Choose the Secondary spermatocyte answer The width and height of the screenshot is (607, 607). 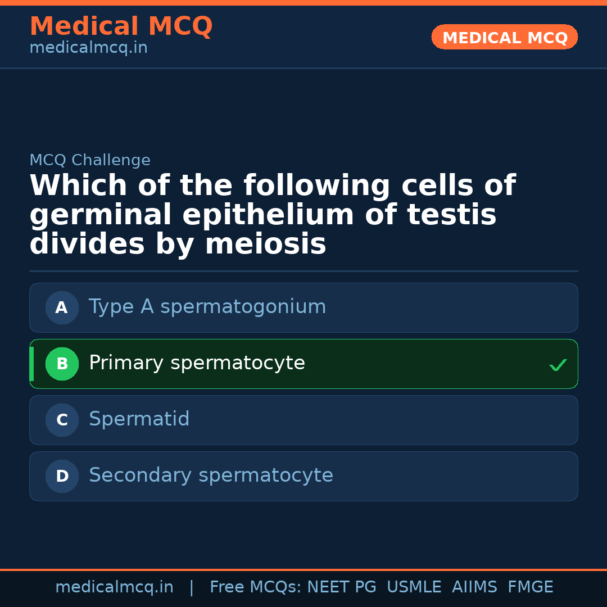pos(211,475)
